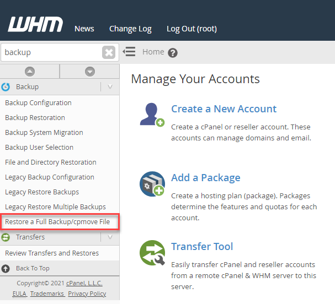Click the Transfers section header label
The width and height of the screenshot is (335, 304).
(x=30, y=237)
